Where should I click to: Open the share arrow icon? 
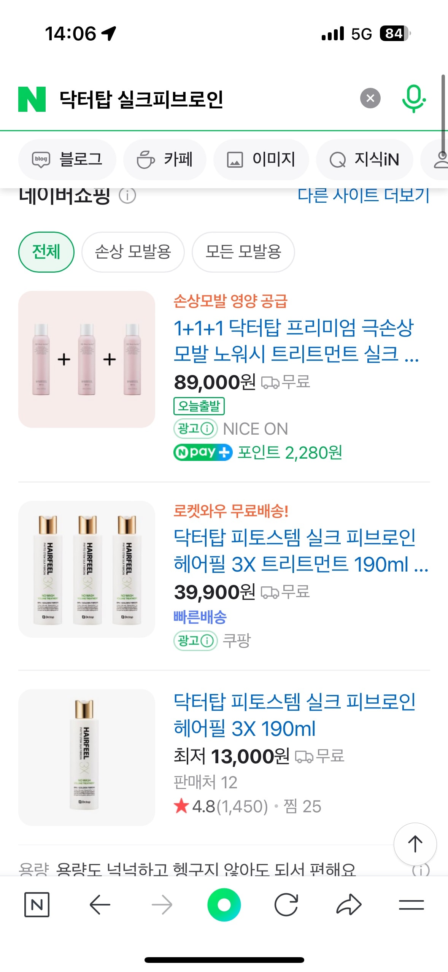point(349,904)
